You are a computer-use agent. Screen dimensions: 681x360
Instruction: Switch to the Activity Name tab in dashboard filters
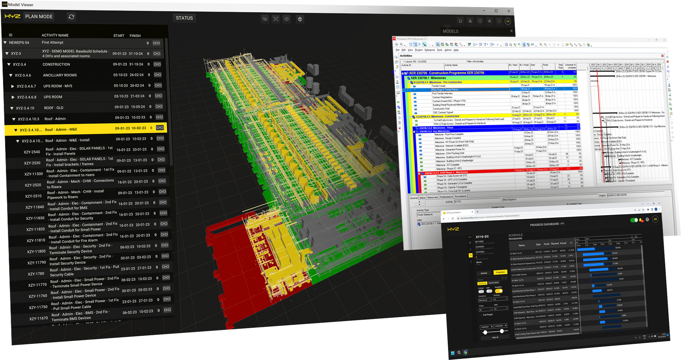coord(493,283)
